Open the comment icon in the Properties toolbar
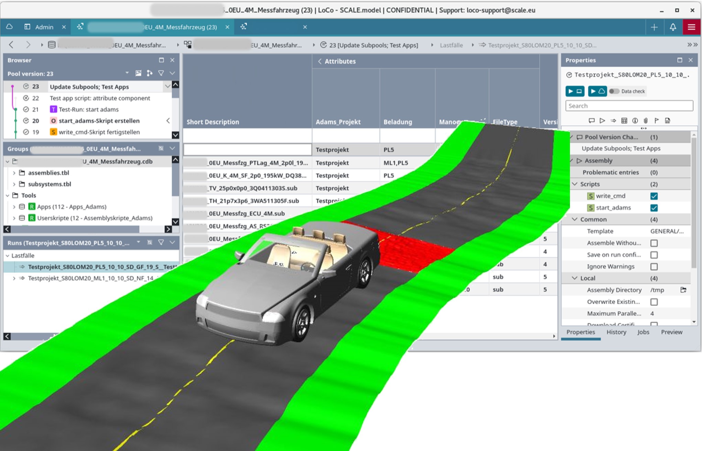702x451 pixels. coord(592,121)
